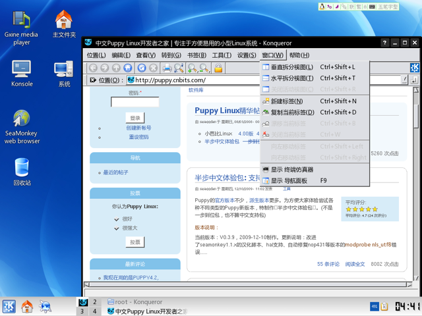Image resolution: width=422 pixels, height=316 pixels.
Task: Open the 工具(T) menu
Action: [x=222, y=55]
